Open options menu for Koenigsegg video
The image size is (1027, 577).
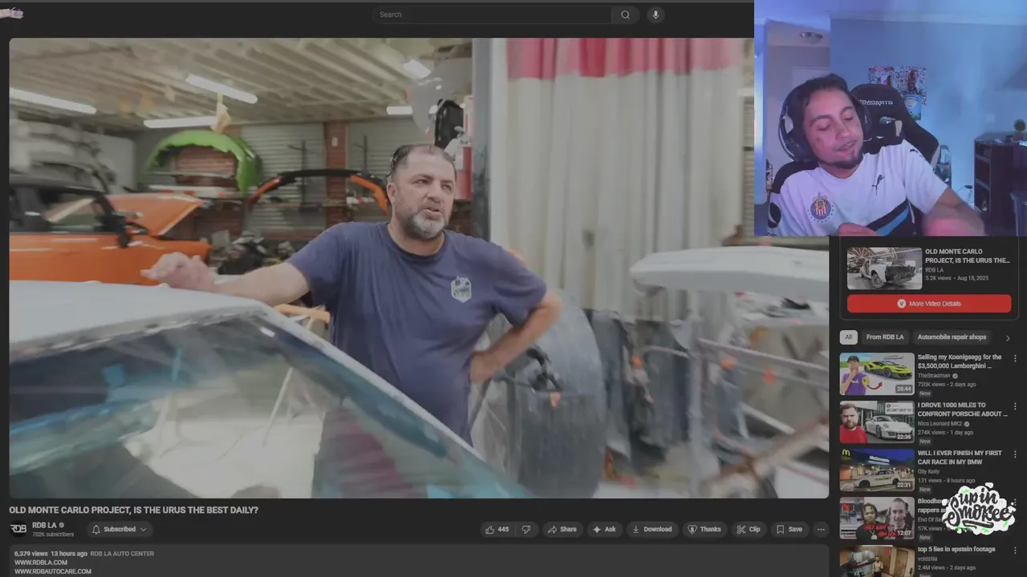click(1015, 358)
